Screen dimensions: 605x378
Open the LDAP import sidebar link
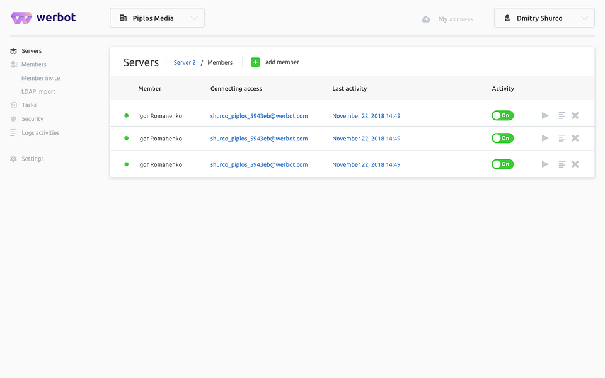click(x=38, y=92)
